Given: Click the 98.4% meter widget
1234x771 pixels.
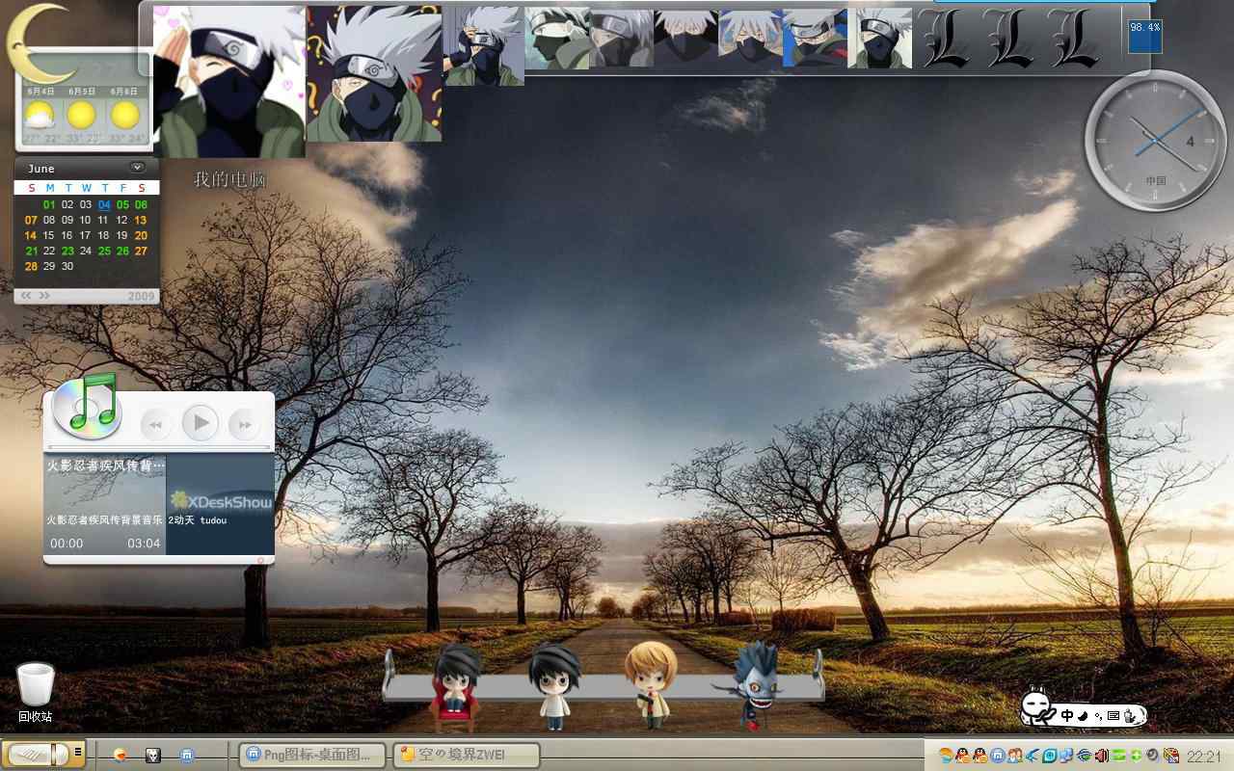Looking at the screenshot, I should (x=1145, y=36).
